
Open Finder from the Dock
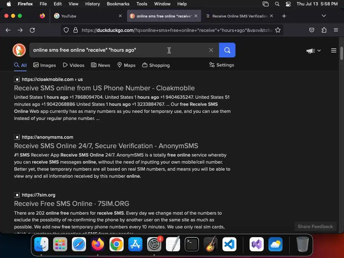coord(41,244)
